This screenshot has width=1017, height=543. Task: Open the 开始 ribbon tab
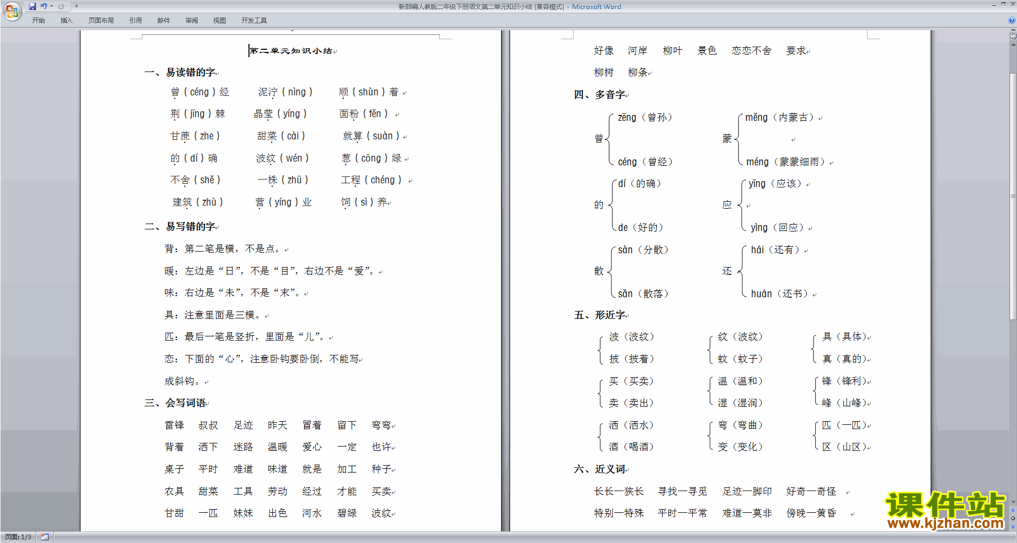(38, 21)
